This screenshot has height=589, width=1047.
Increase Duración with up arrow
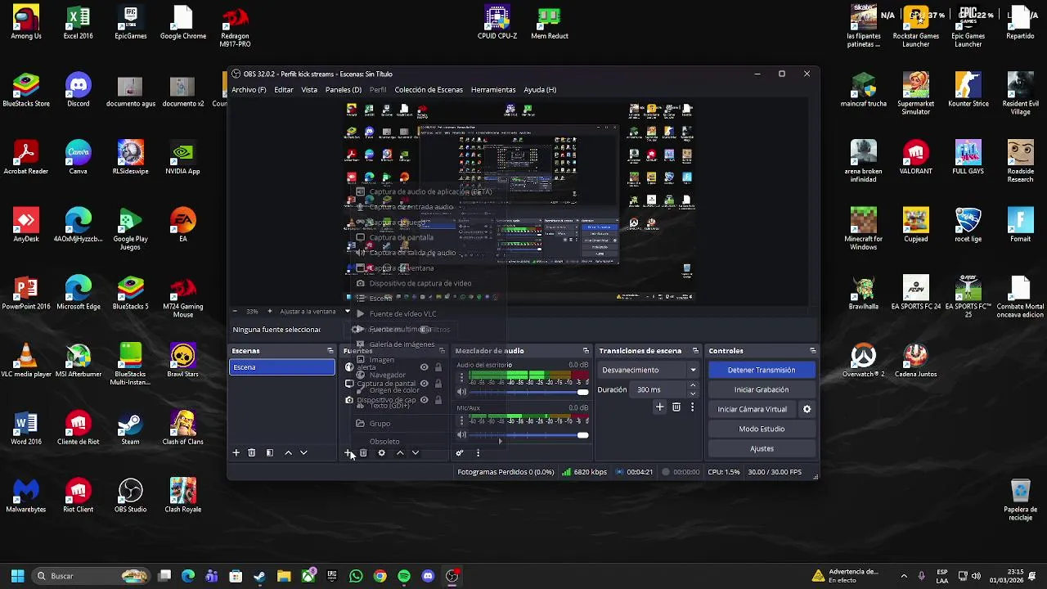[x=693, y=385]
